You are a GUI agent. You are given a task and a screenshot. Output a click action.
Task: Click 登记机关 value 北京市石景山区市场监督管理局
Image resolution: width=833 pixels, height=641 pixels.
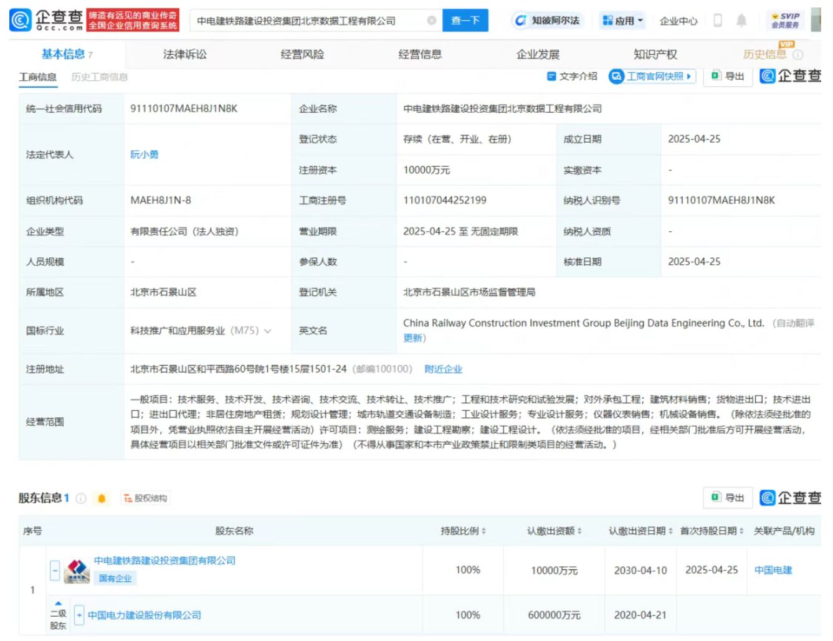click(x=469, y=292)
